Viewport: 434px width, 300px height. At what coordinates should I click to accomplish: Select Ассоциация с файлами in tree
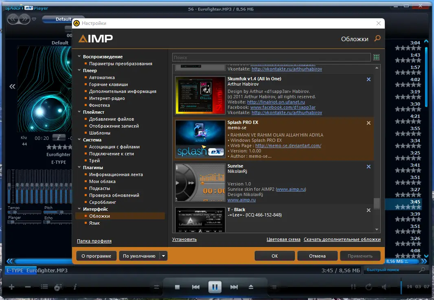pyautogui.click(x=114, y=147)
